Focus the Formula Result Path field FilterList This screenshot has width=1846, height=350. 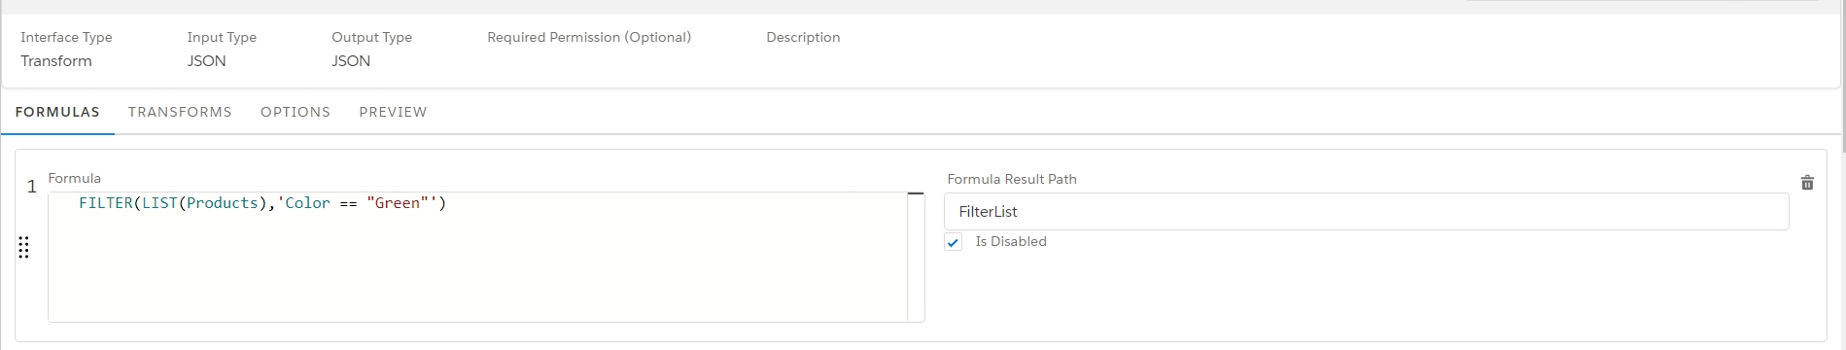point(1366,211)
